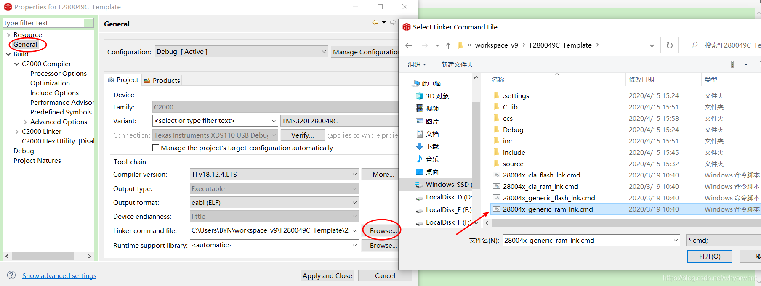Viewport: 761px width, 286px height.
Task: Select Processor Options tree item
Action: click(x=59, y=73)
